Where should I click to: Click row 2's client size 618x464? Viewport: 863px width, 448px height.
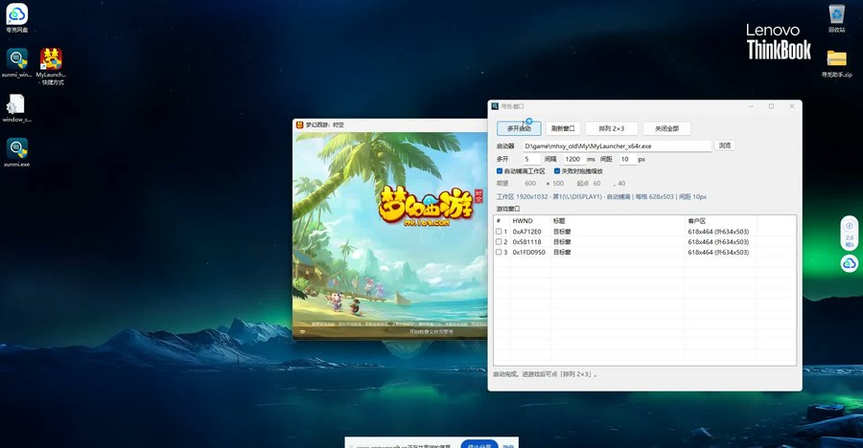click(x=718, y=242)
